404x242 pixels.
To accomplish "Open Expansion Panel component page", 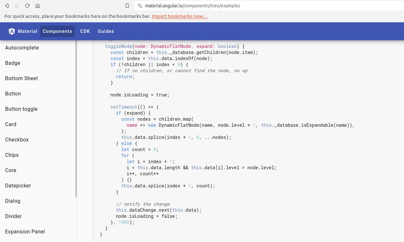I will (x=25, y=232).
